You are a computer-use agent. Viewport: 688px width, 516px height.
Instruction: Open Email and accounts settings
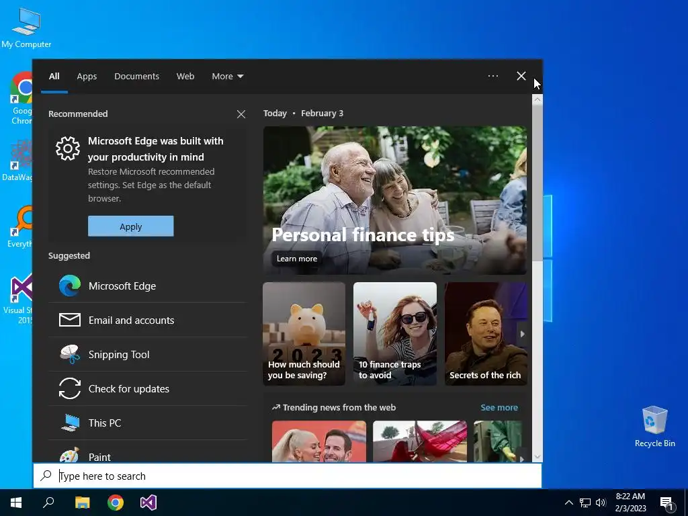coord(147,320)
